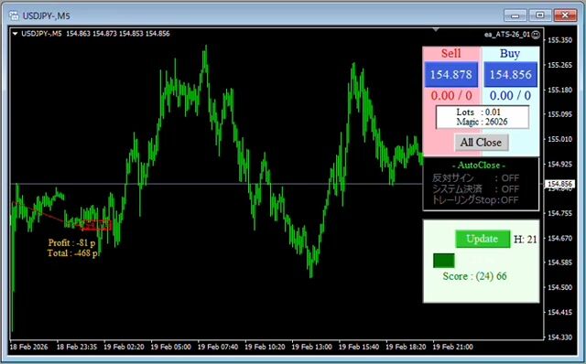
Task: Click the blue 0.00 / 0 buy position value
Action: pos(510,96)
